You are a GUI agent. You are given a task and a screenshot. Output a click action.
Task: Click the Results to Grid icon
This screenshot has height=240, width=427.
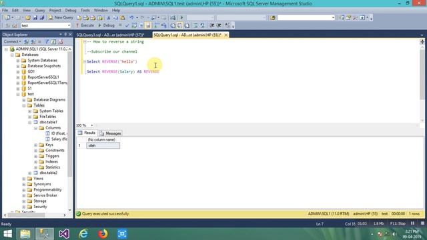pos(179,25)
